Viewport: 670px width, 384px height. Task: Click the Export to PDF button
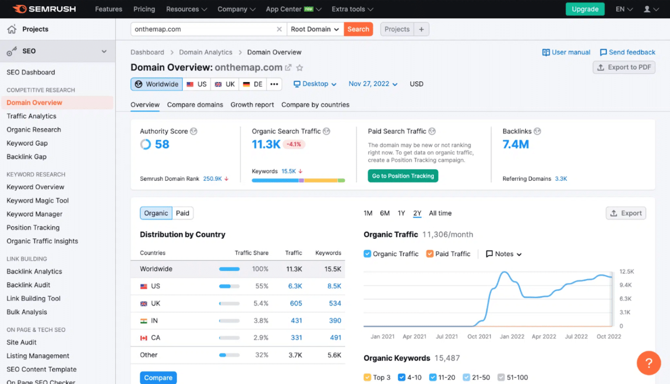tap(624, 67)
